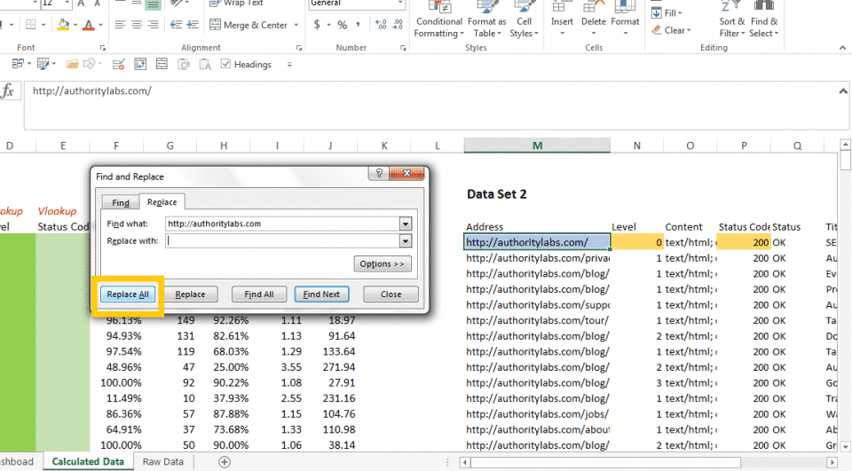
Task: Click Close button in Find and Replace
Action: 390,294
